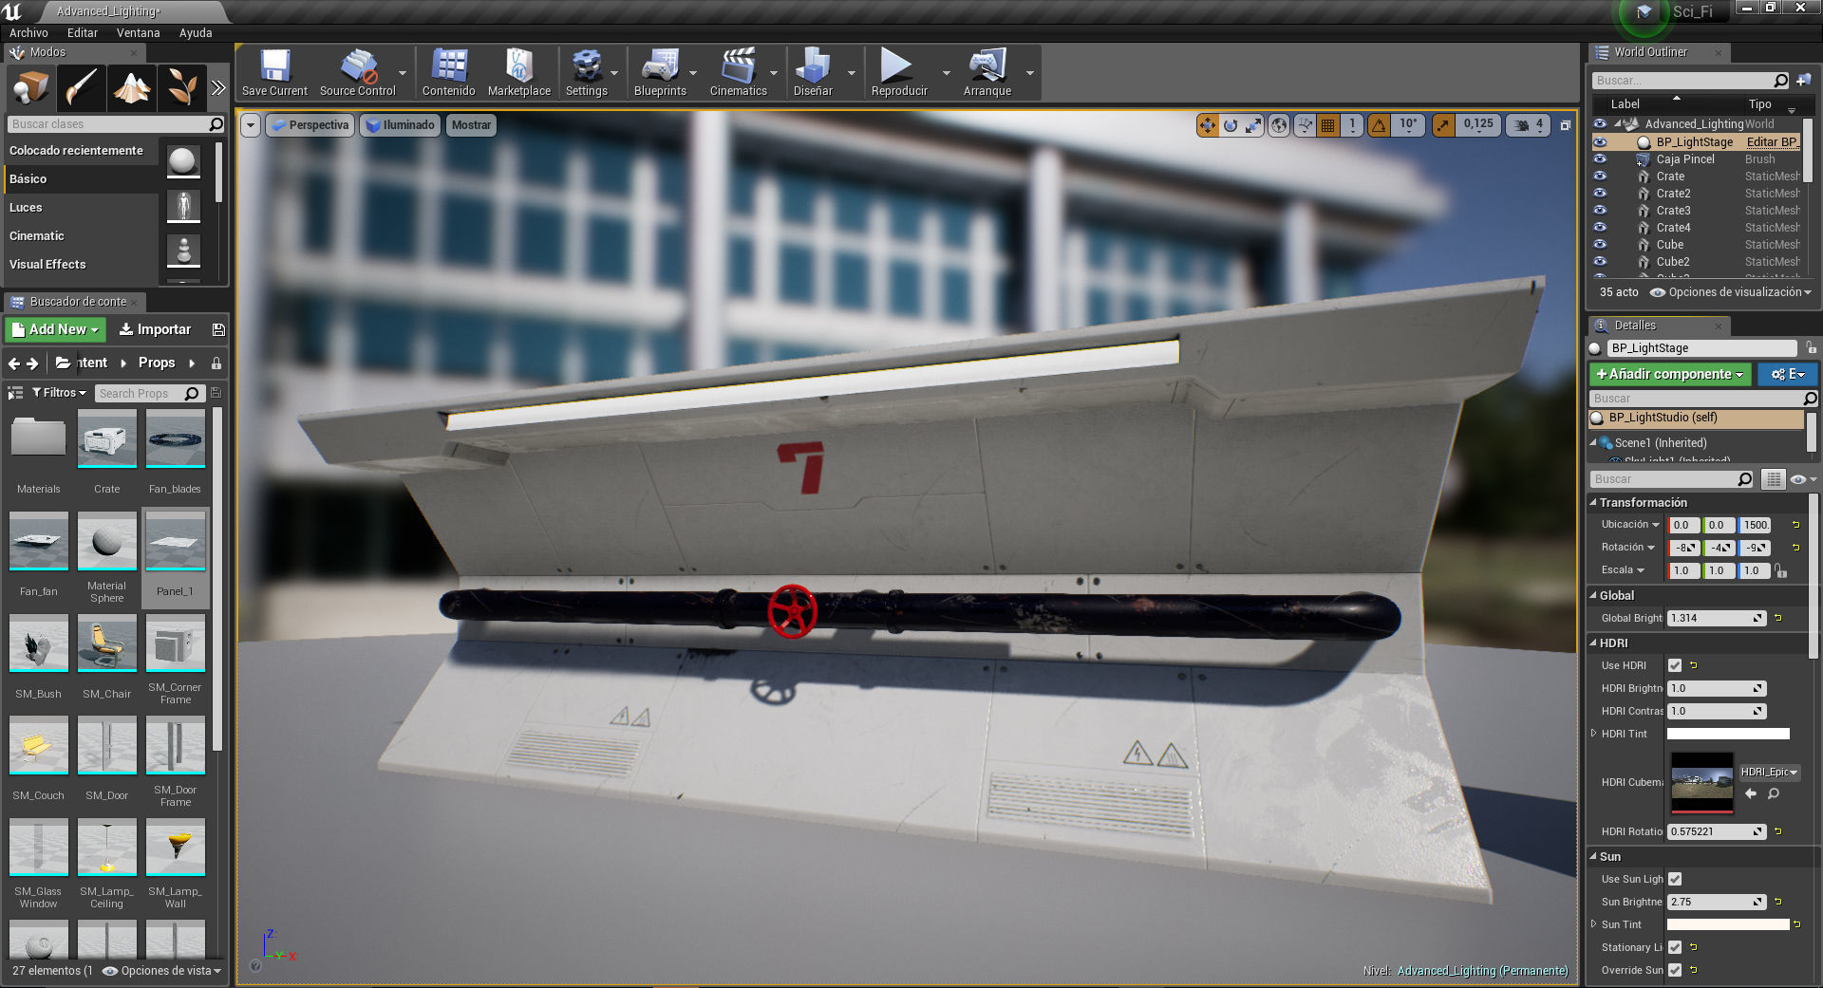Click the HDRI Tint white color swatch

pyautogui.click(x=1728, y=734)
